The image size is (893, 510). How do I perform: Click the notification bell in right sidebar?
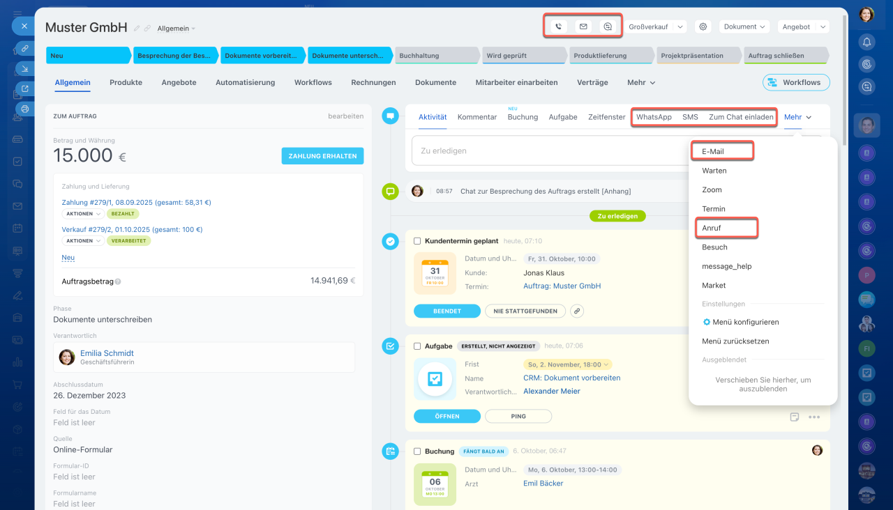(x=866, y=42)
